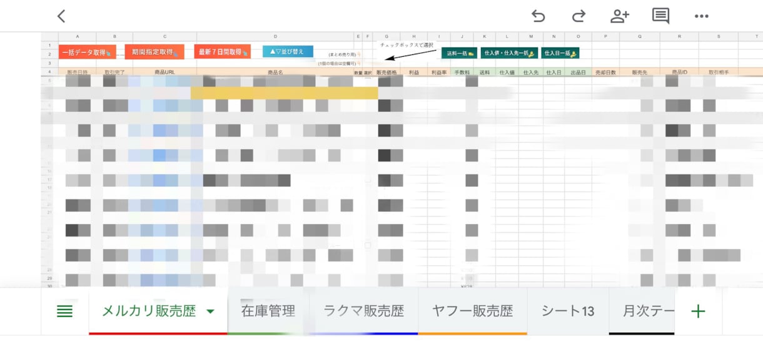Select column P letter header
The width and height of the screenshot is (763, 352).
605,37
